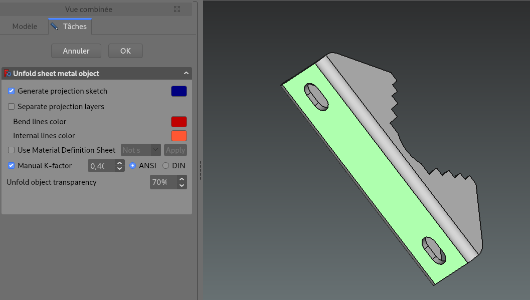Uncheck Generate projection sketch
530x300 pixels.
coord(12,91)
